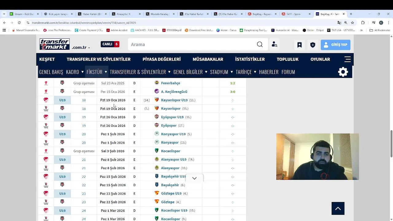Open the browser profile avatar K
This screenshot has height=221, width=393.
[381, 23]
